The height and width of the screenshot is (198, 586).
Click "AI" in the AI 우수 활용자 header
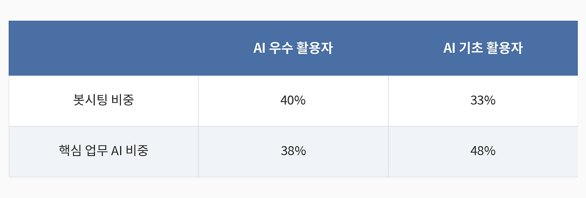pyautogui.click(x=259, y=48)
